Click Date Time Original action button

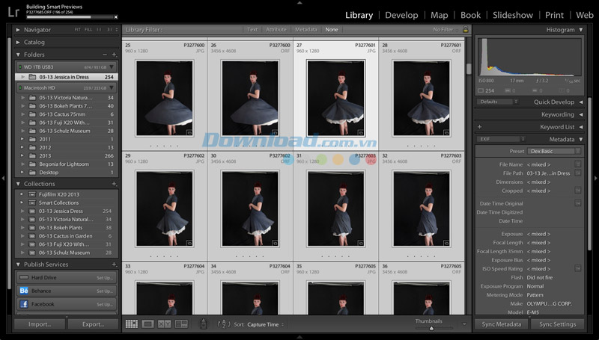(x=577, y=203)
